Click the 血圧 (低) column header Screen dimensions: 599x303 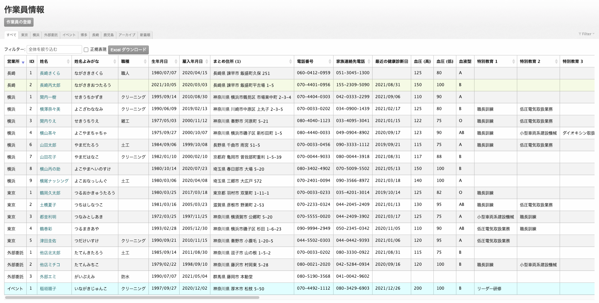[x=445, y=62]
